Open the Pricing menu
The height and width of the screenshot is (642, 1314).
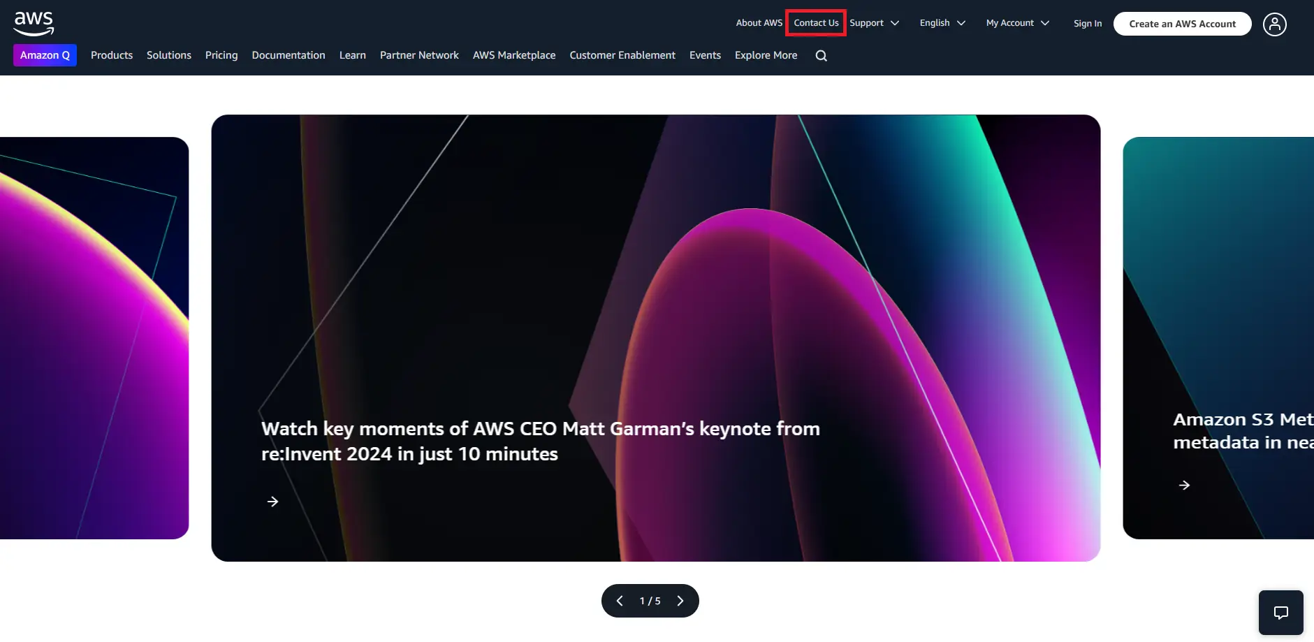221,55
